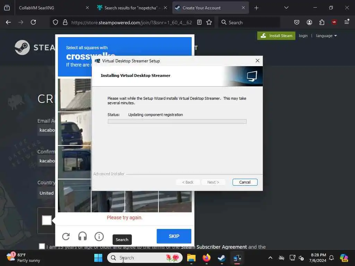Open the Pocket save icon
The image size is (355, 266).
pos(297,22)
